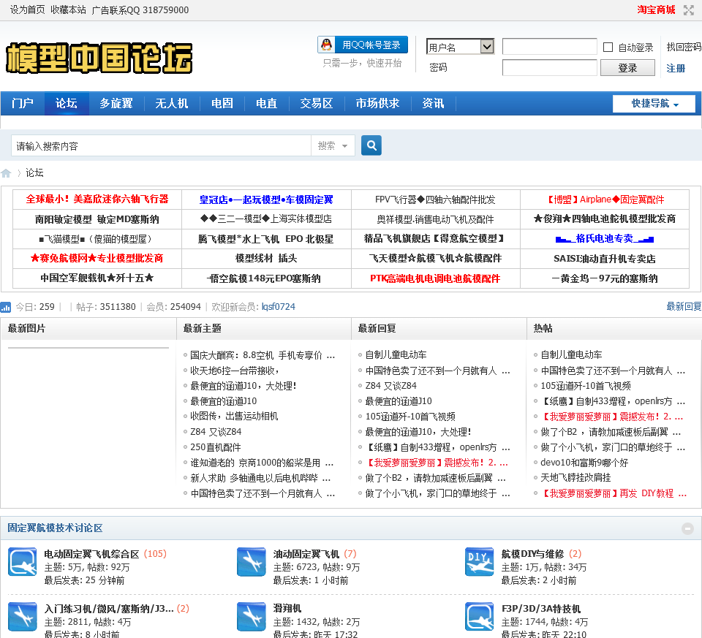Open the 油动固定翼飞机 forum icon
This screenshot has height=638, width=702.
(x=252, y=562)
